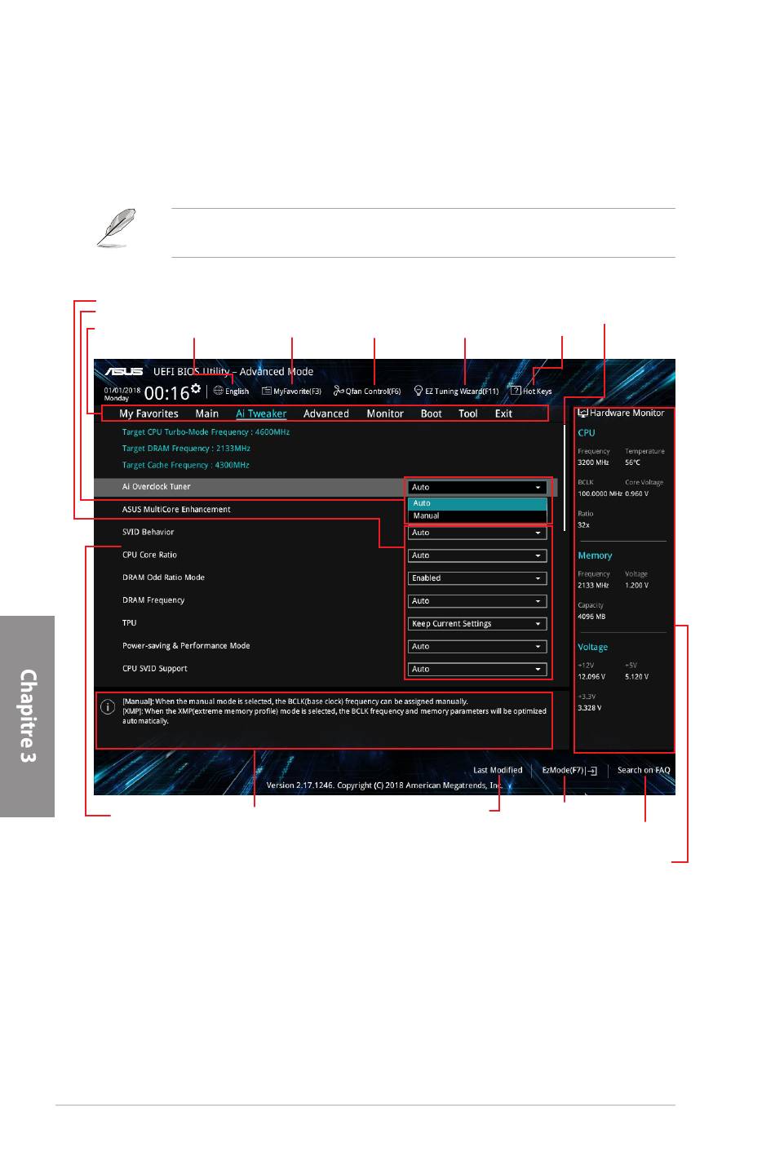Select the TPU label
The height and width of the screenshot is (1168, 775).
click(x=130, y=623)
